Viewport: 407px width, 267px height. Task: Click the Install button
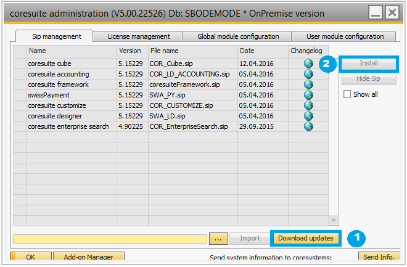[369, 64]
